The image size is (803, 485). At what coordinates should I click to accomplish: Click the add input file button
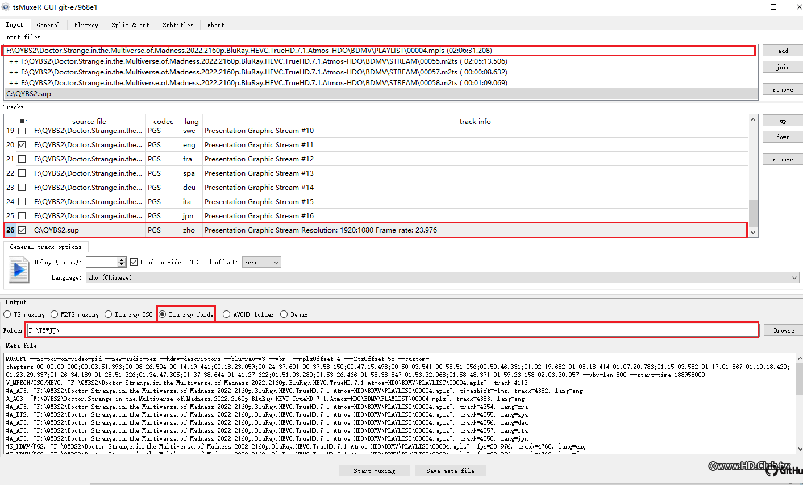(x=783, y=51)
